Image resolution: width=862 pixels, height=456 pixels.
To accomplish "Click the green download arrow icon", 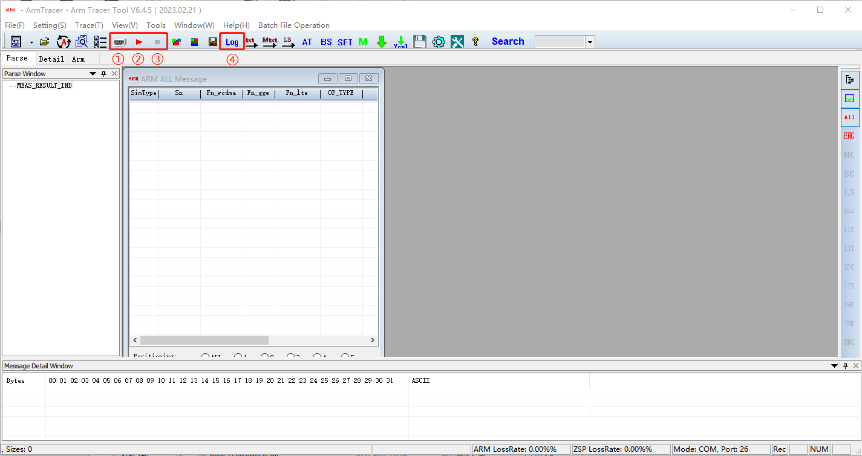I will click(x=381, y=42).
